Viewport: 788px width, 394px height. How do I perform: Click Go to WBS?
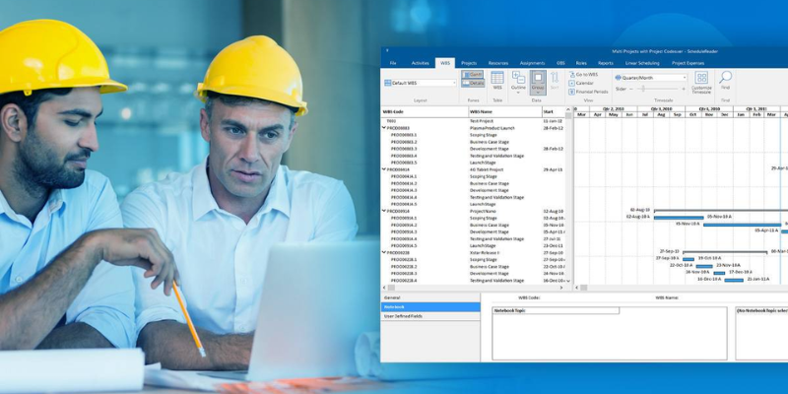coord(585,74)
